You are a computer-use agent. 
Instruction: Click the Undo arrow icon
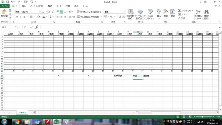[12, 2]
